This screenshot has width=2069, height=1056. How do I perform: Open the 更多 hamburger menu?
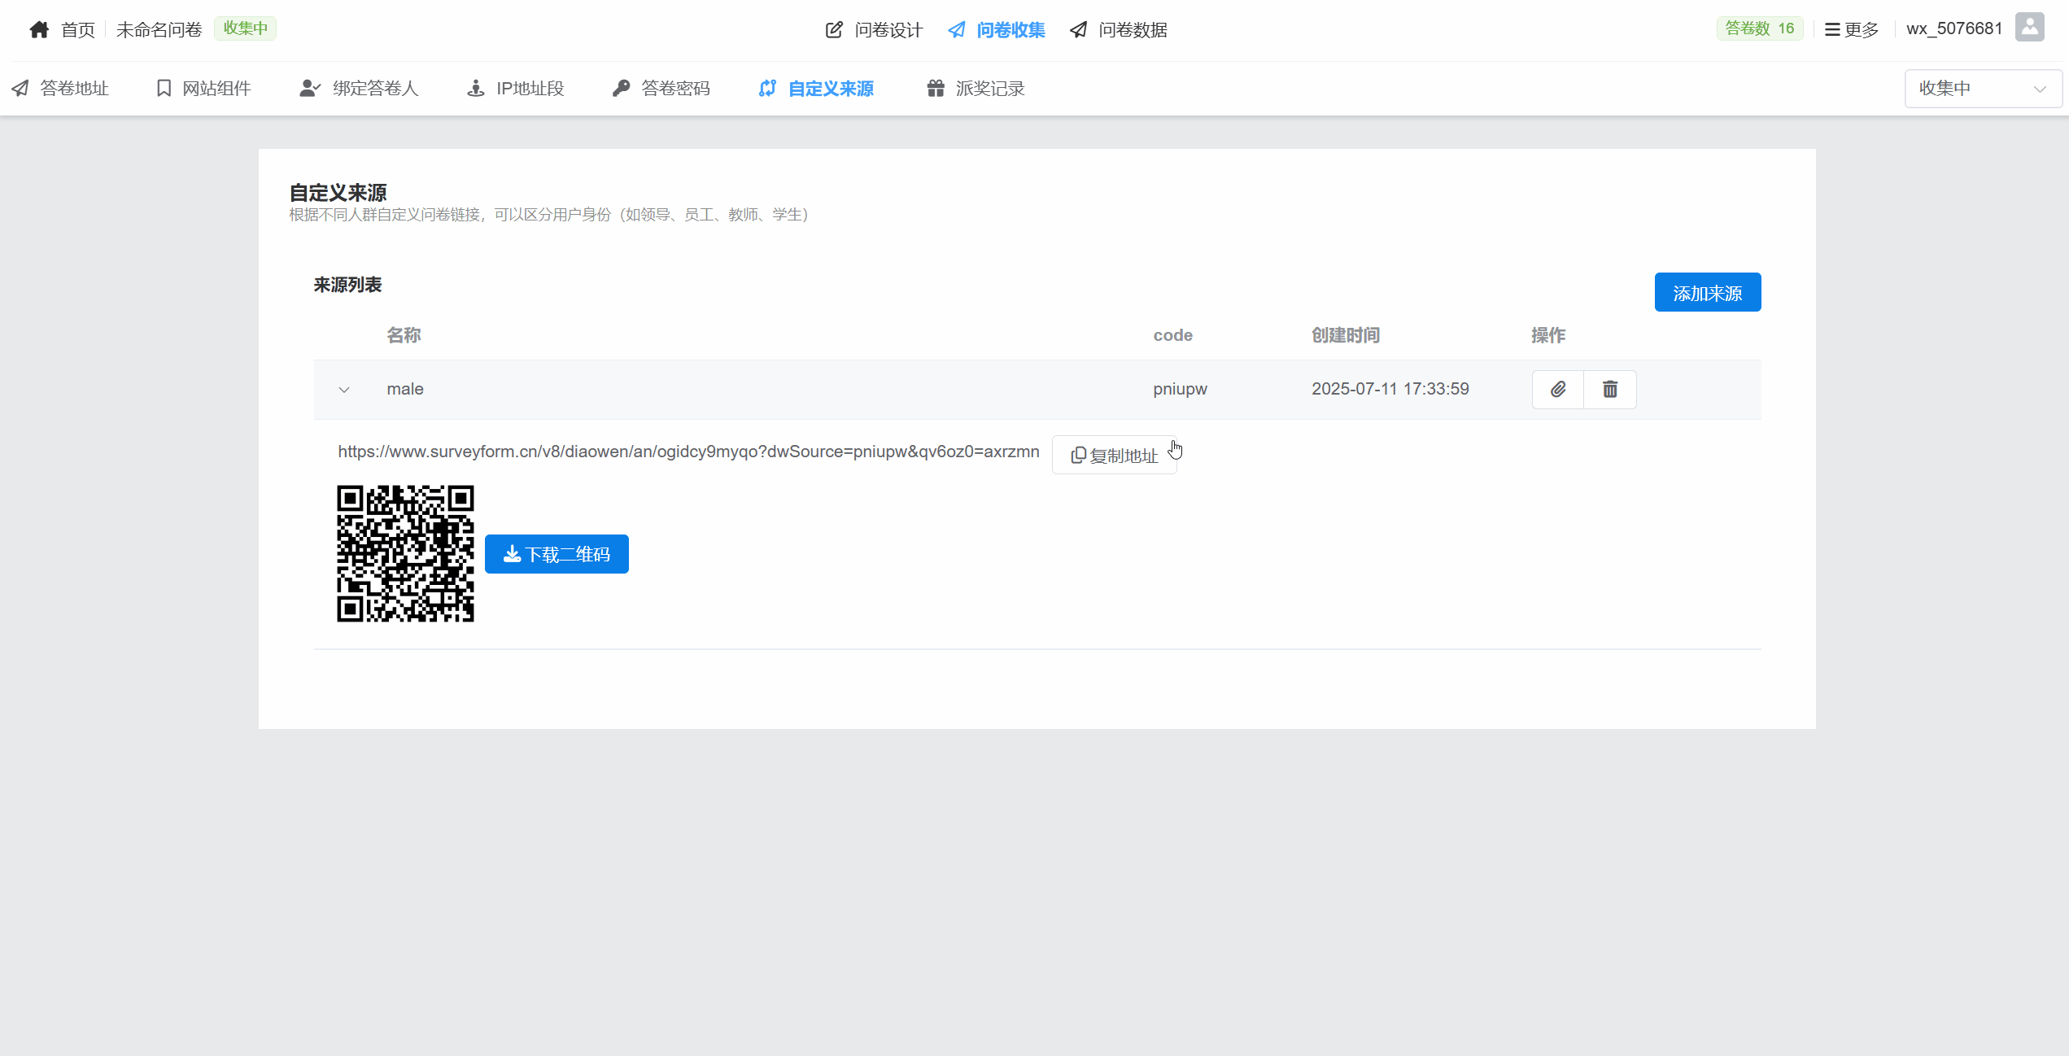point(1851,29)
